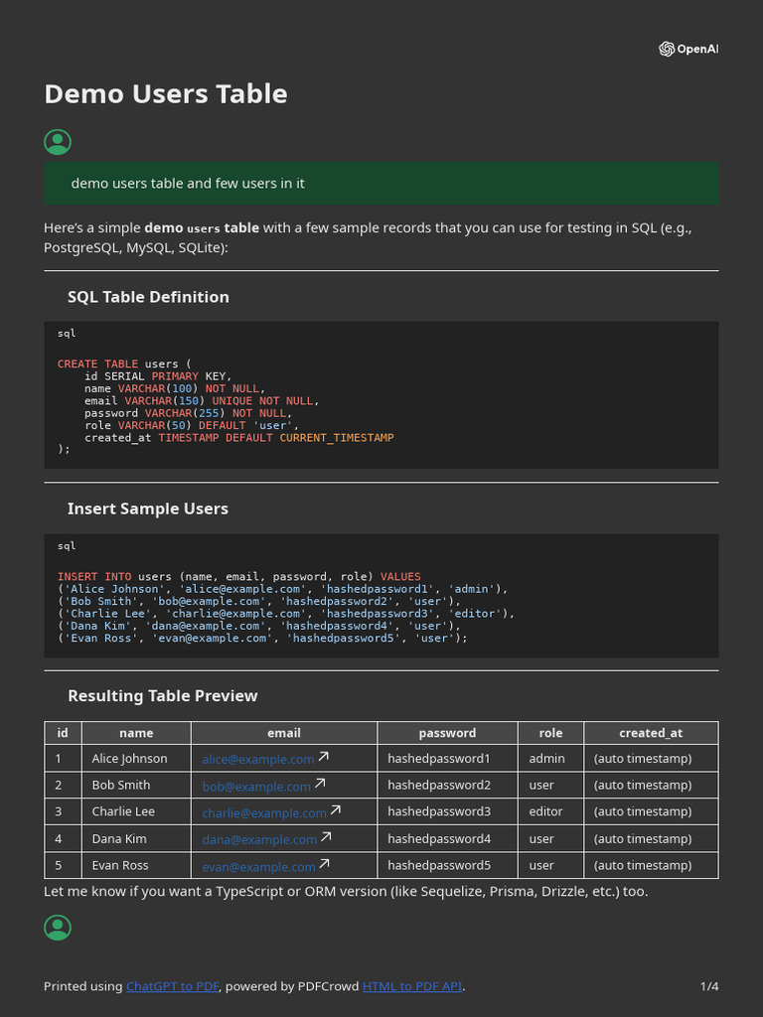Screen dimensions: 763x1017
Task: Click the external arrow beside bob@example.com
Action: pyautogui.click(x=320, y=785)
